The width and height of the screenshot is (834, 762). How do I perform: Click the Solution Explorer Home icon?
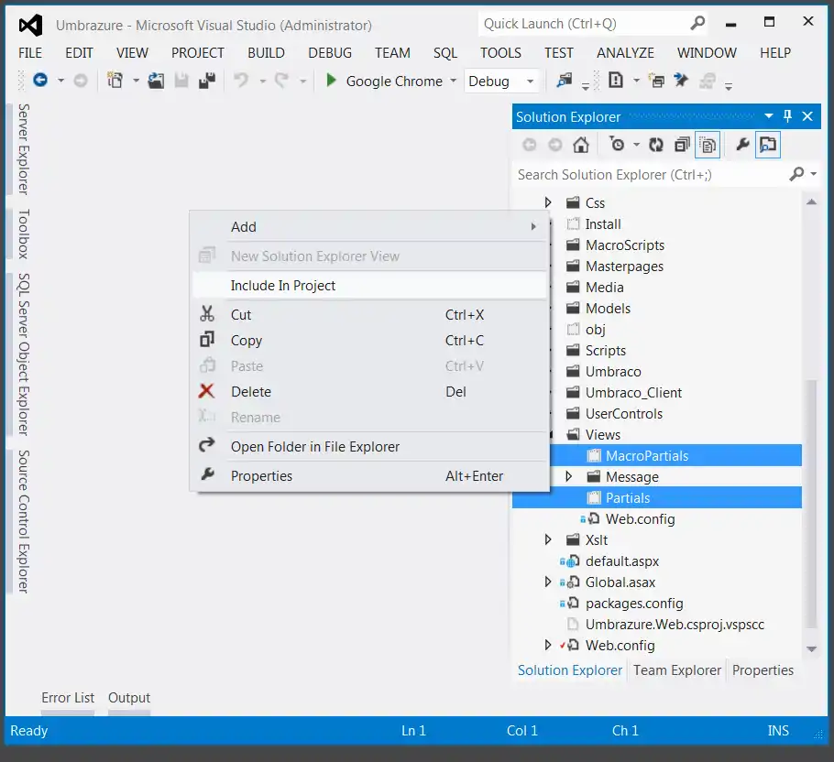581,145
